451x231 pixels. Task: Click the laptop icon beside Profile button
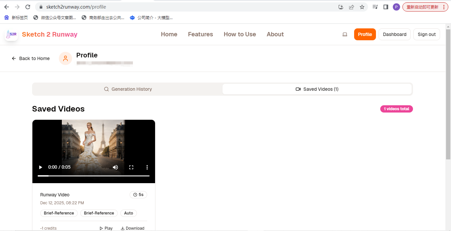click(x=345, y=34)
